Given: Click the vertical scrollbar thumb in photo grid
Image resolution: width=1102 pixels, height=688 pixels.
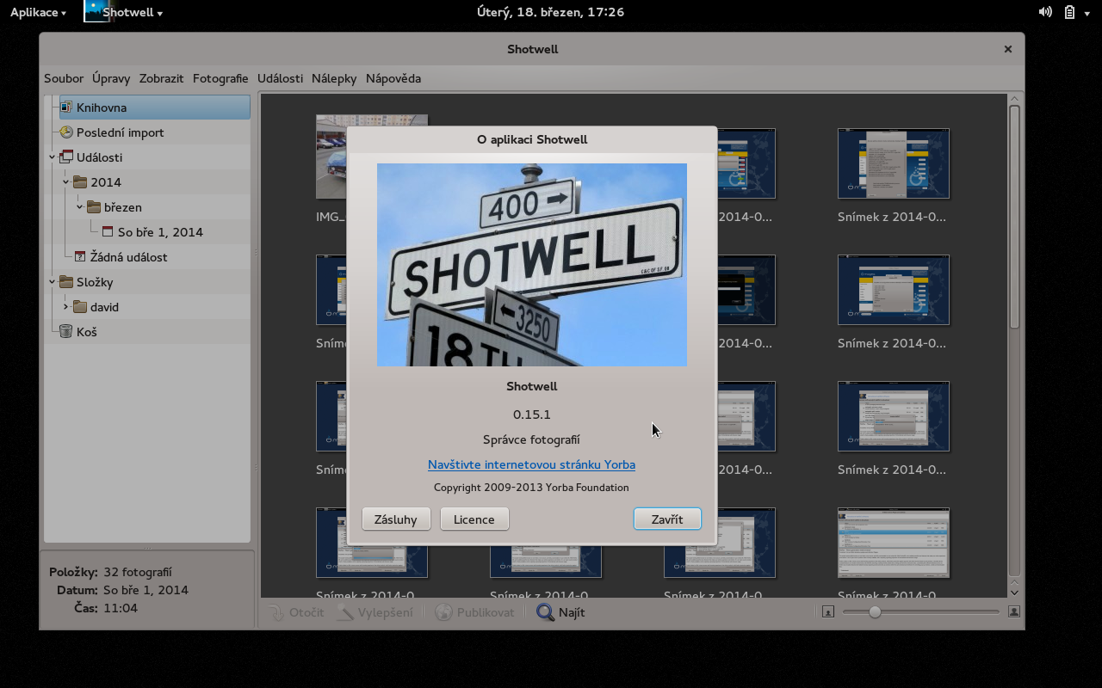Looking at the screenshot, I should click(x=1014, y=215).
